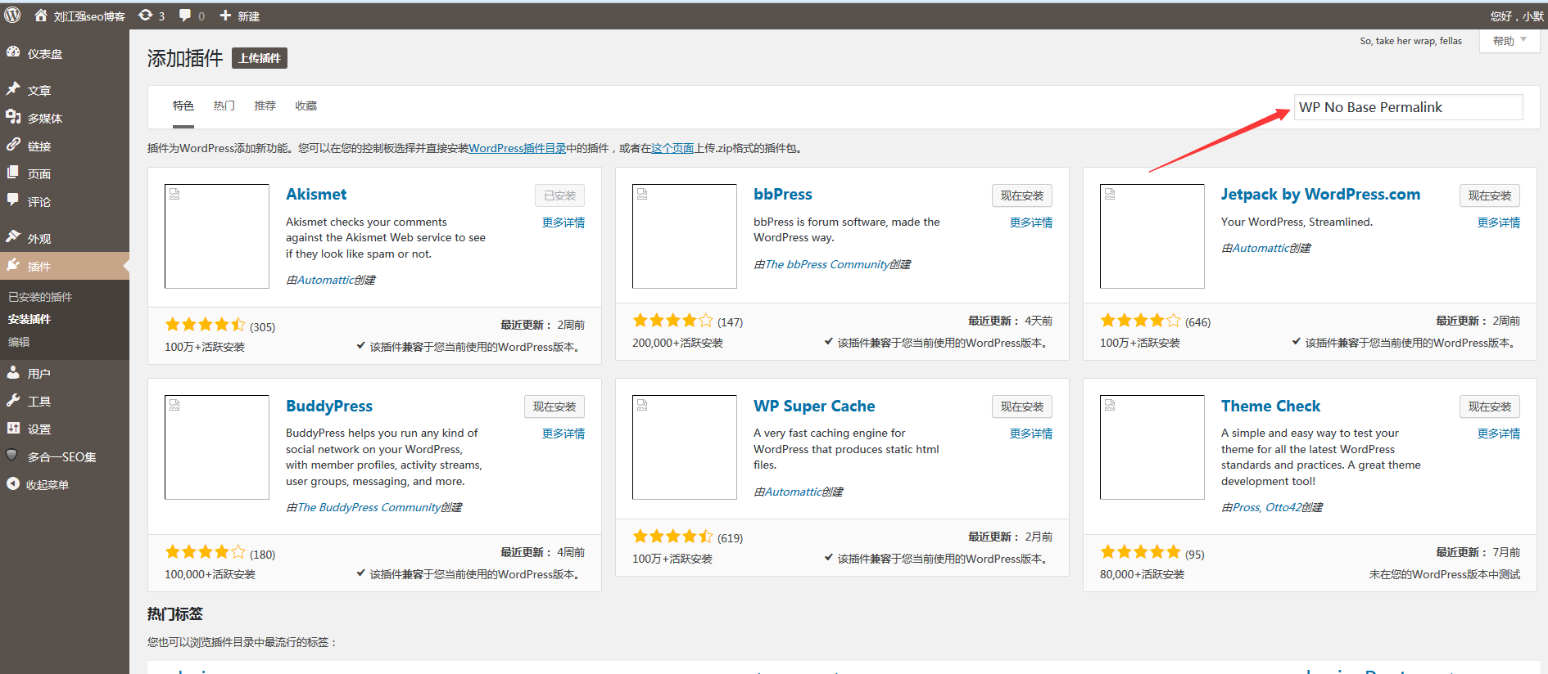Click the BuddyPress plugin thumbnail
The height and width of the screenshot is (674, 1548).
(217, 447)
